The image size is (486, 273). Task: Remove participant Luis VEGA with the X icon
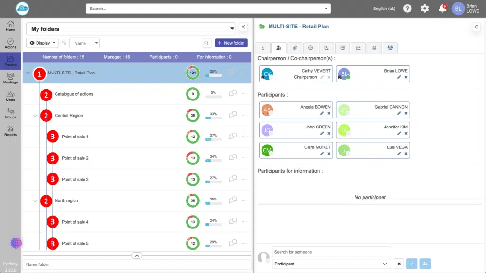(406, 154)
